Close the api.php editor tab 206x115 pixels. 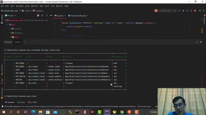click(65, 16)
